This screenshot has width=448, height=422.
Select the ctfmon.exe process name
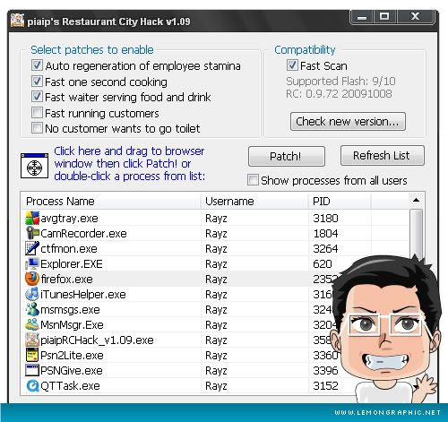69,249
